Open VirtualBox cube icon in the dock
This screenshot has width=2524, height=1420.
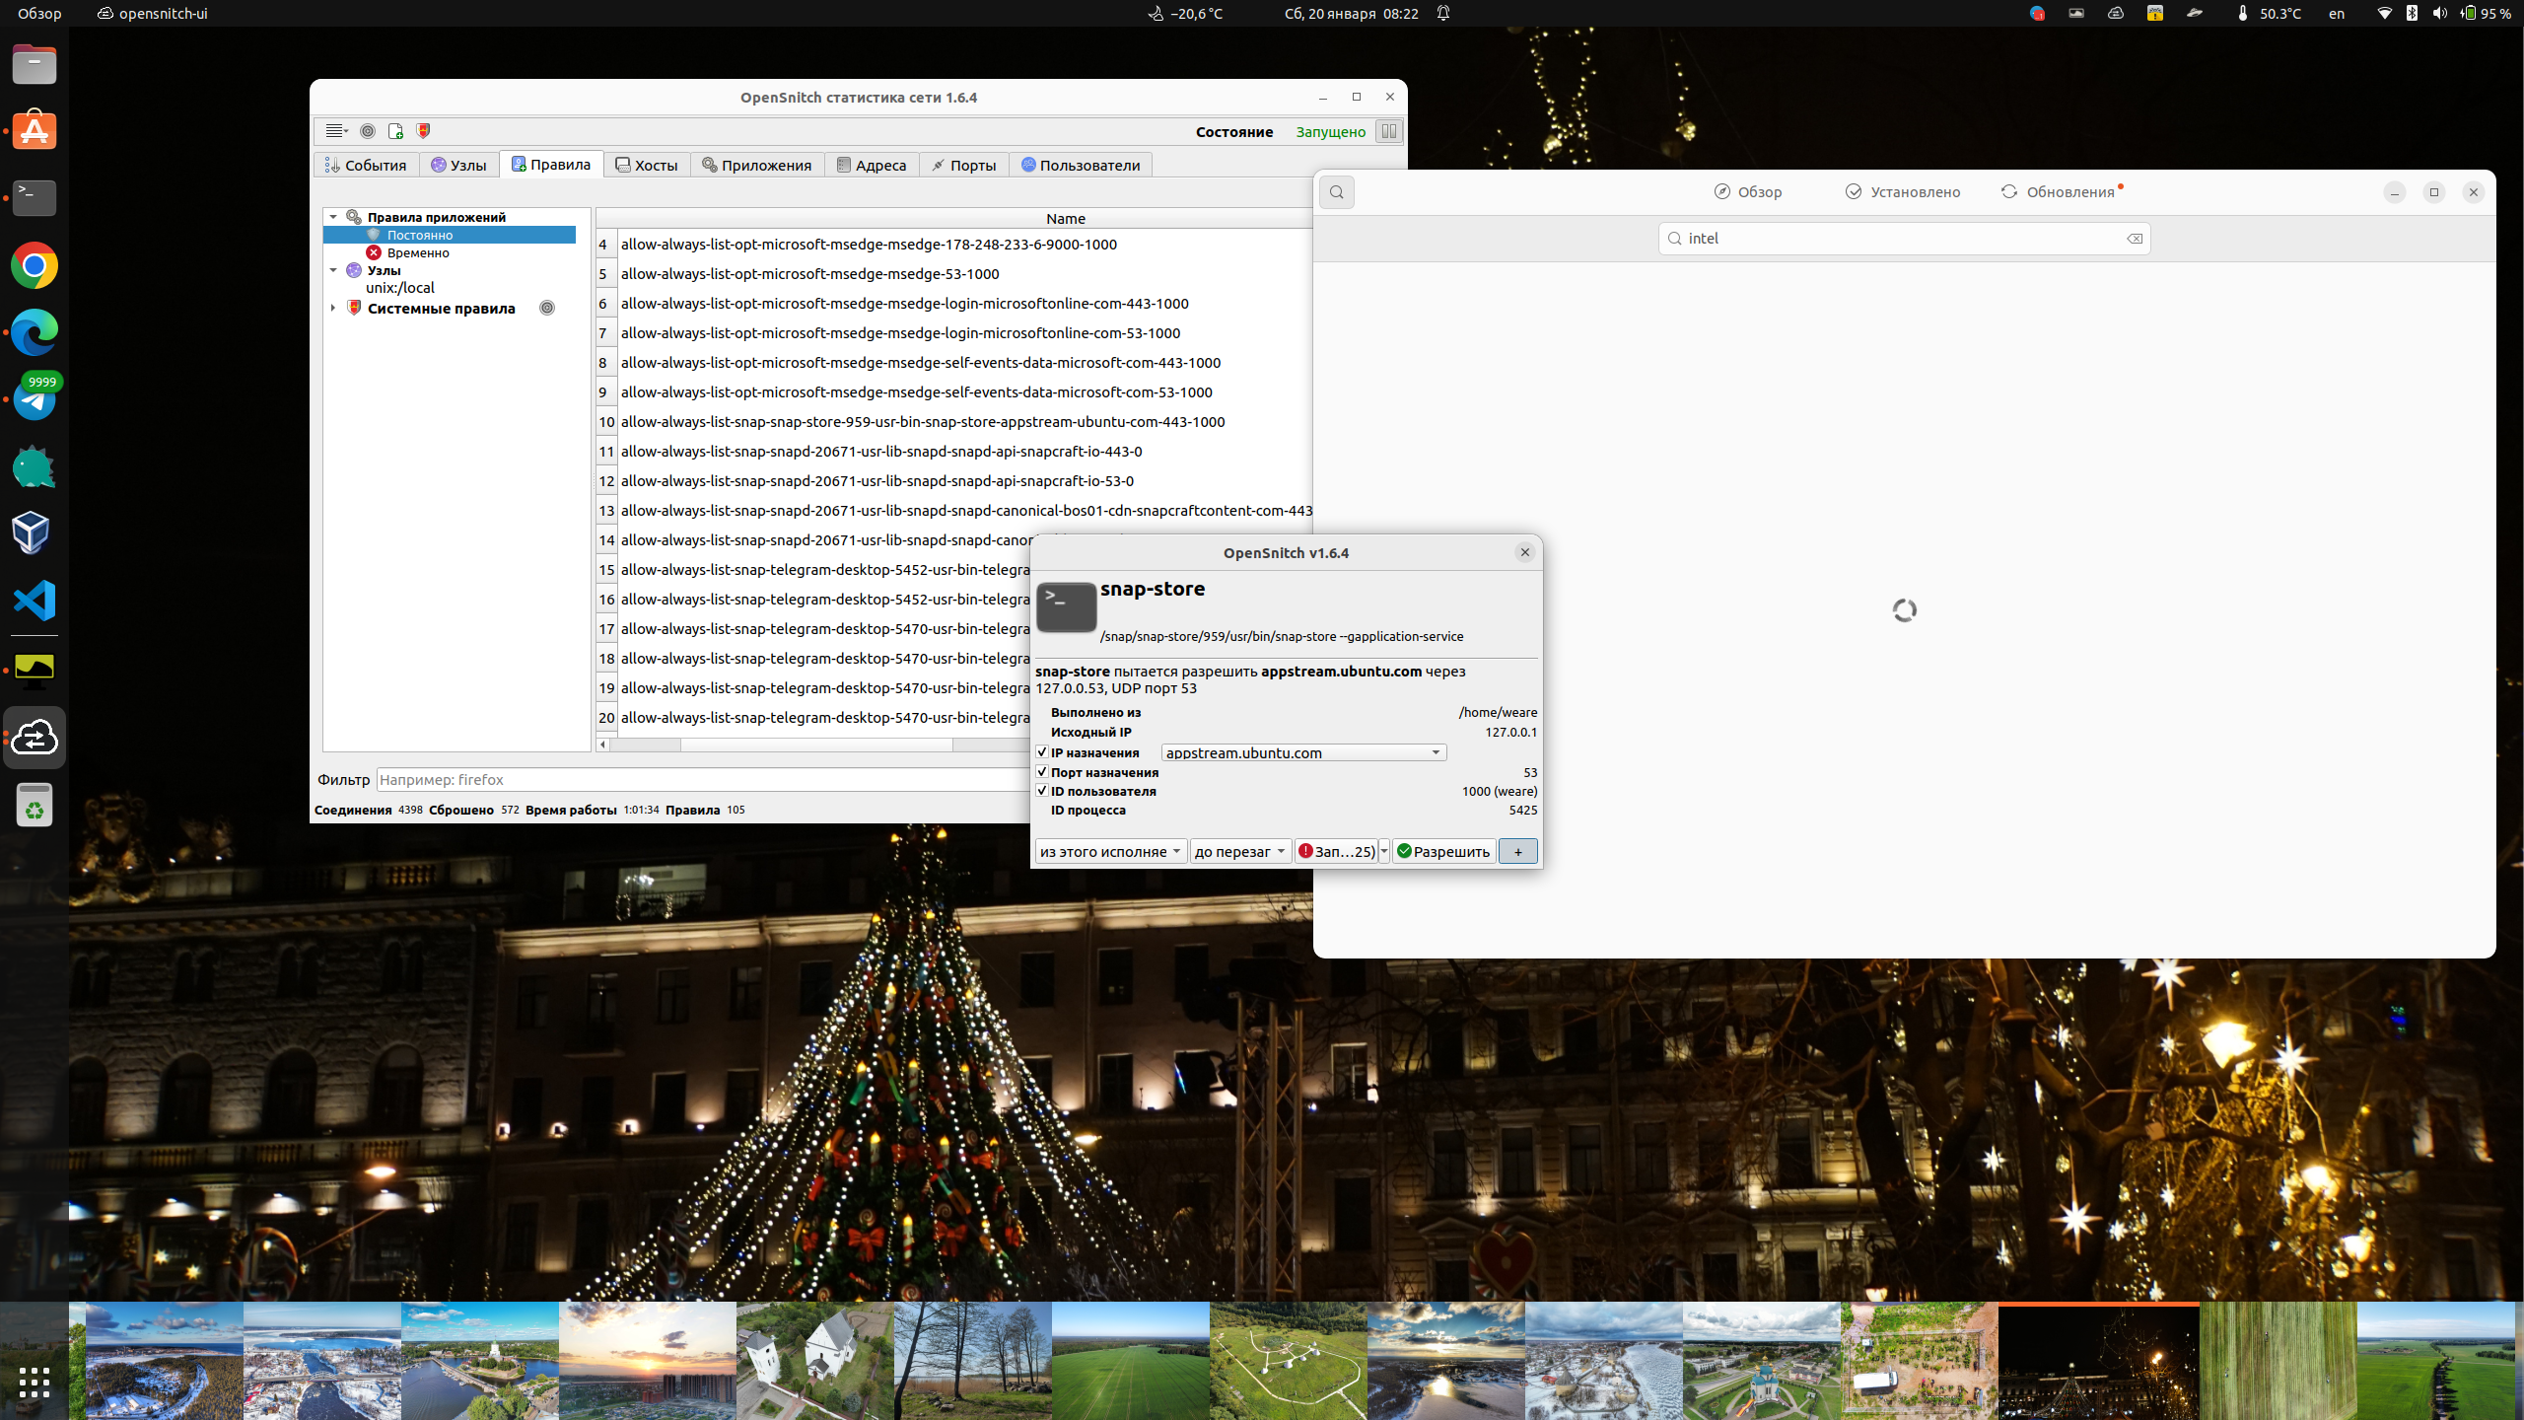tap(32, 532)
